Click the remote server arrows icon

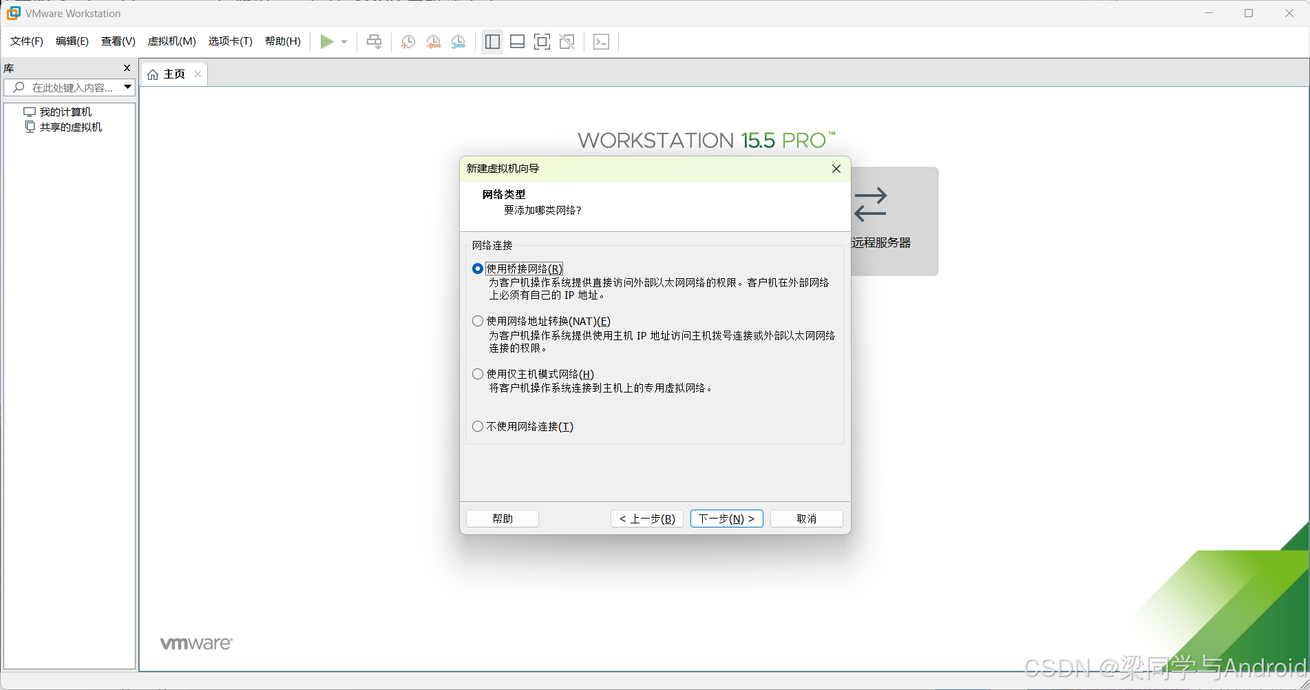[x=871, y=205]
